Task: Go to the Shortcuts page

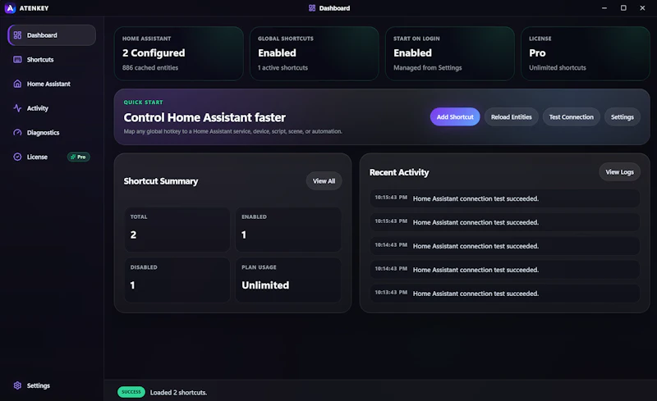Action: coord(52,59)
